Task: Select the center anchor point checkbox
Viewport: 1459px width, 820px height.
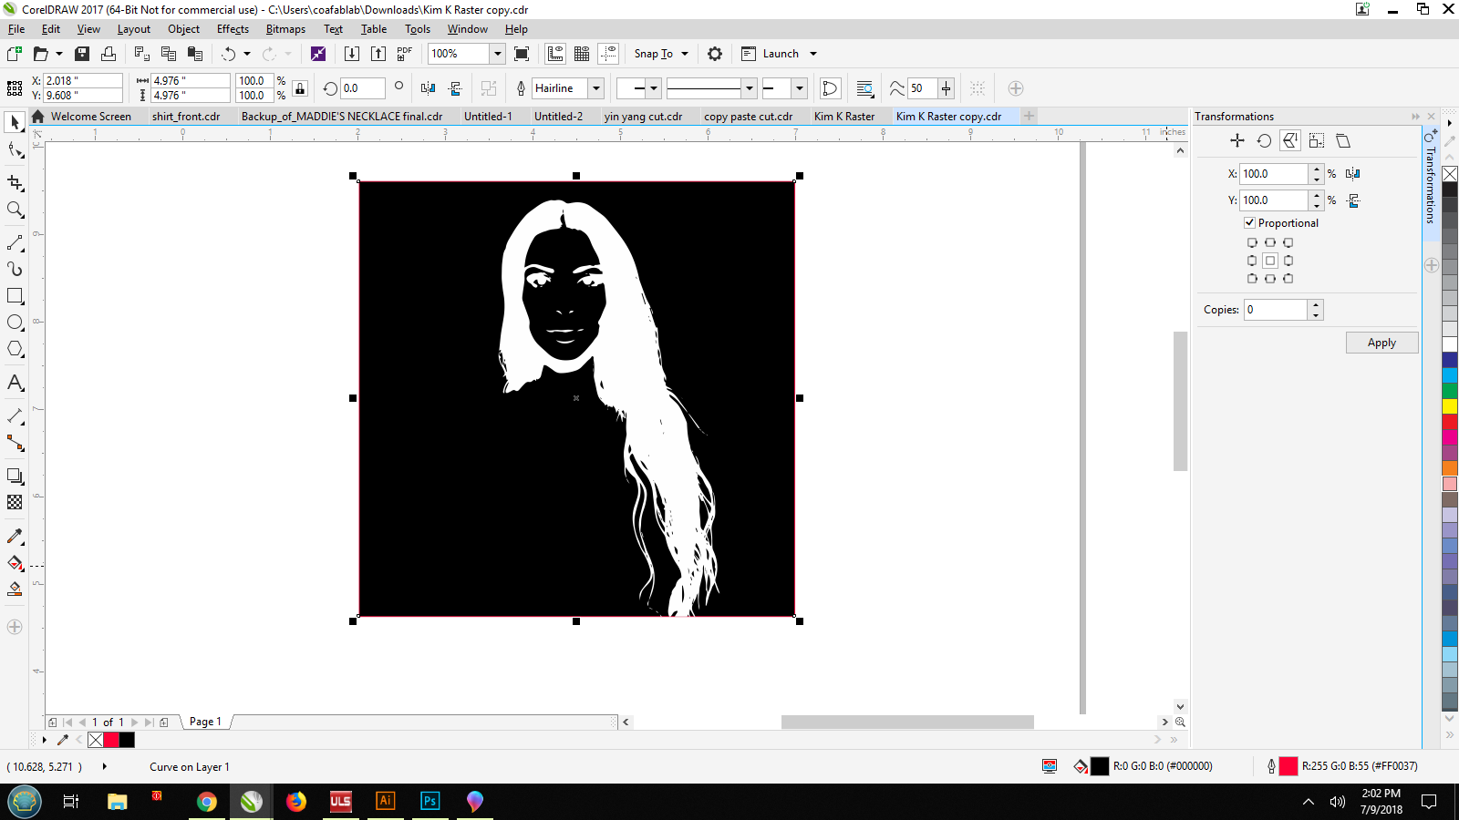Action: click(x=1269, y=261)
